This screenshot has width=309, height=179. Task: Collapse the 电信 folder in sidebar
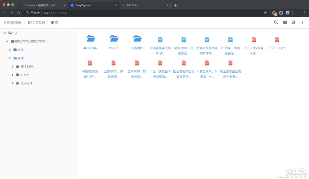10,58
